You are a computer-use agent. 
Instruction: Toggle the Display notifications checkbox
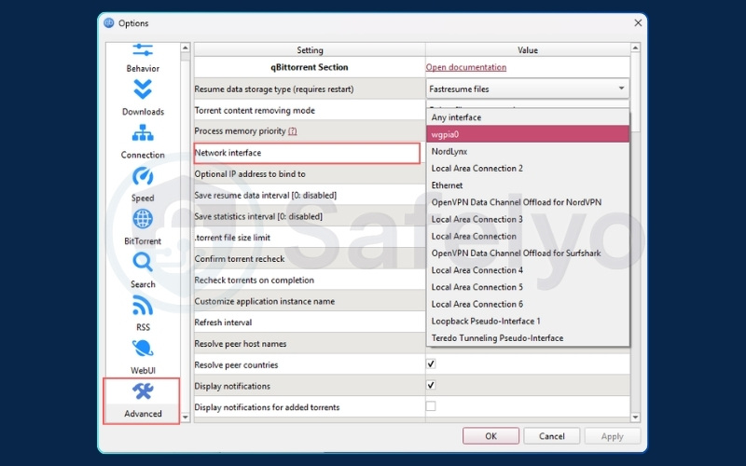(431, 385)
